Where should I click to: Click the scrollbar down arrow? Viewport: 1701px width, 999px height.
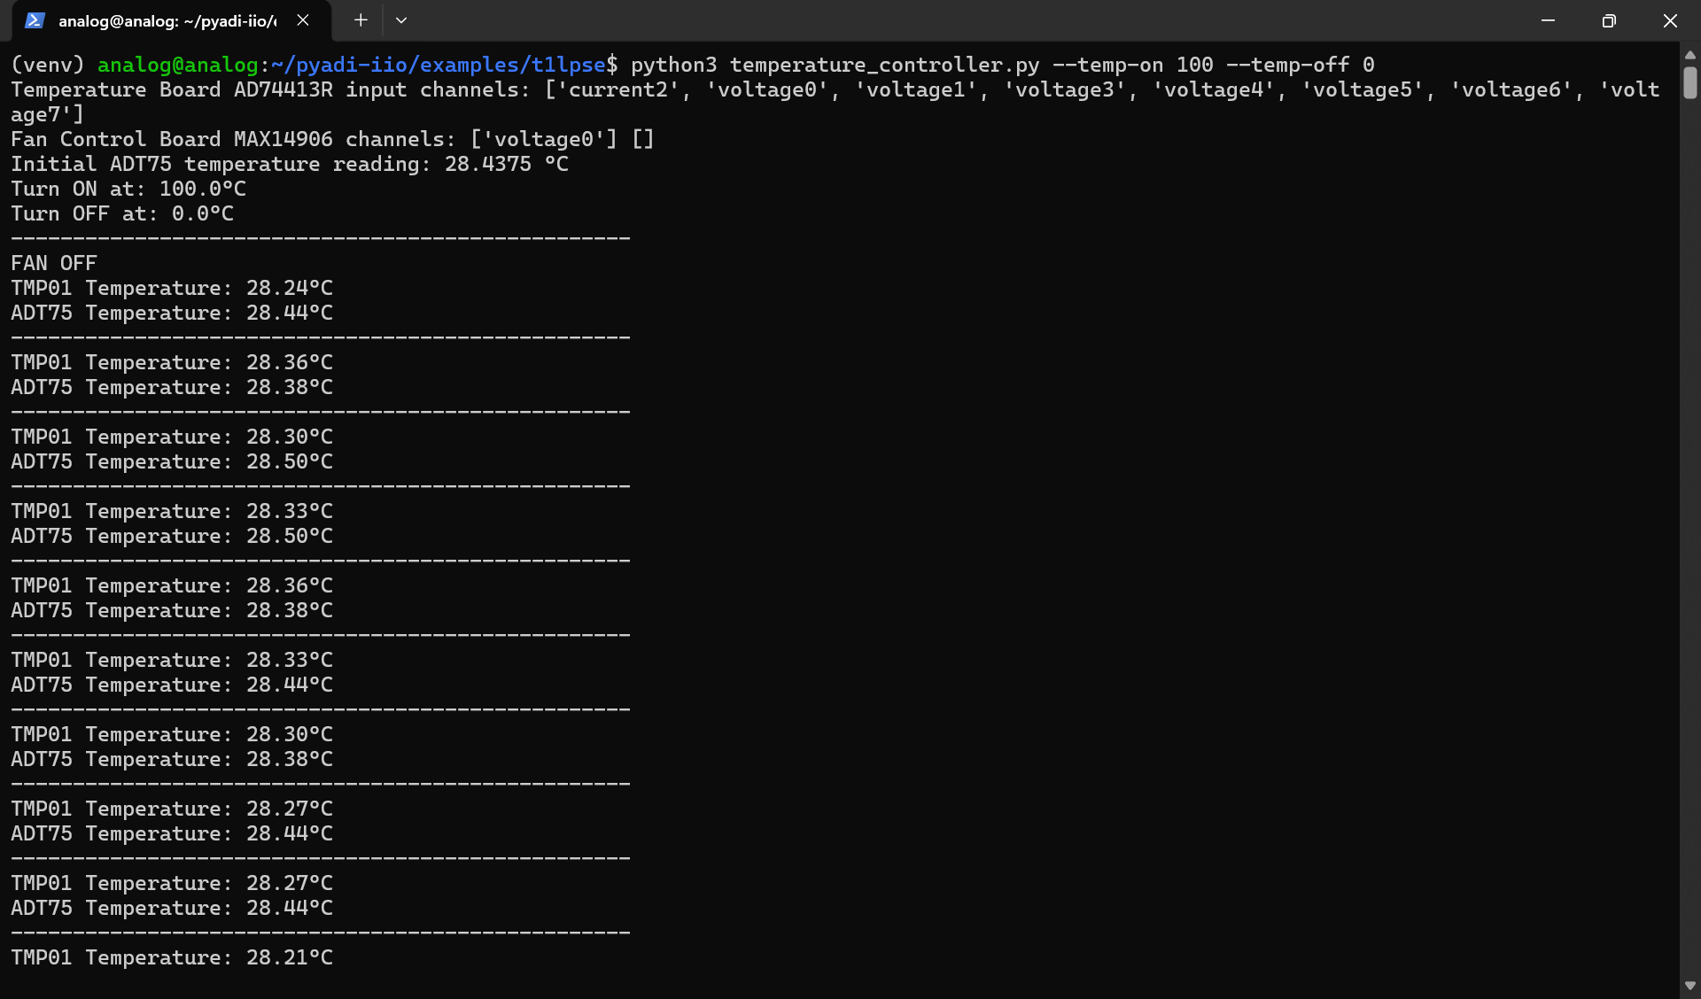pyautogui.click(x=1689, y=985)
